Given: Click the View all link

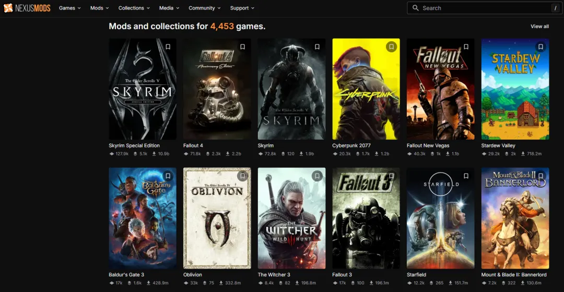Looking at the screenshot, I should point(539,27).
